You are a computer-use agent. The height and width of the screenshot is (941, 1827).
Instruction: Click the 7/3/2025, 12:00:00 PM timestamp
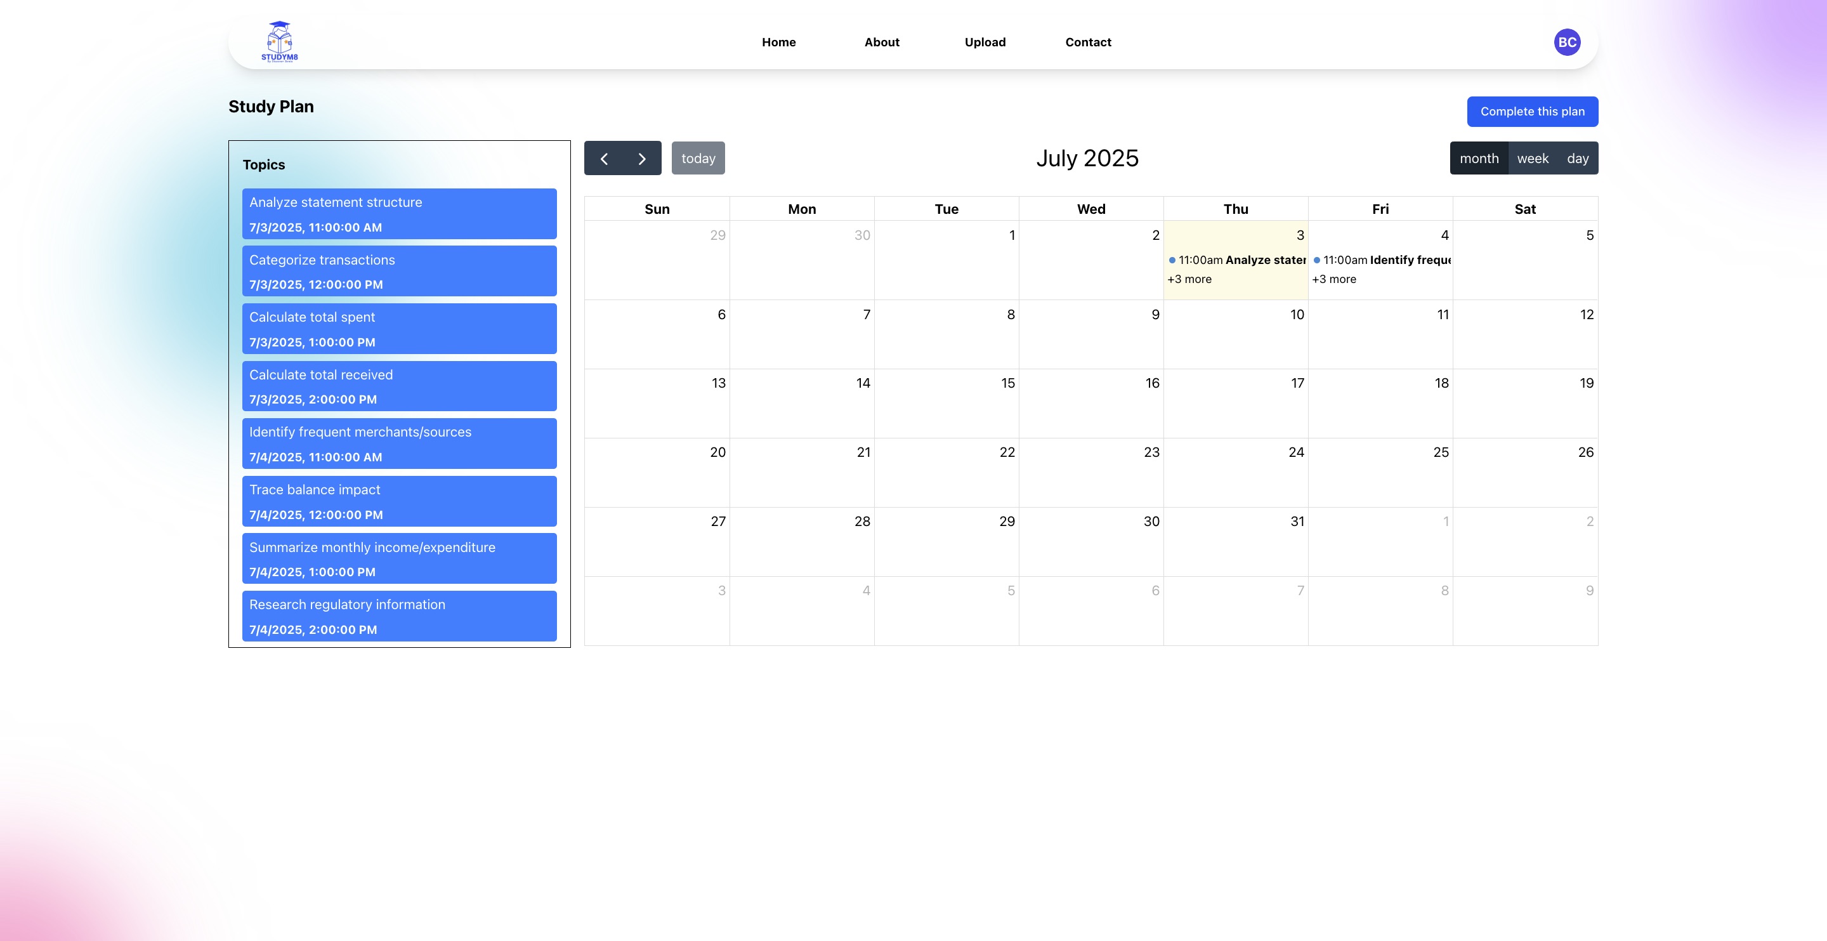pos(316,284)
